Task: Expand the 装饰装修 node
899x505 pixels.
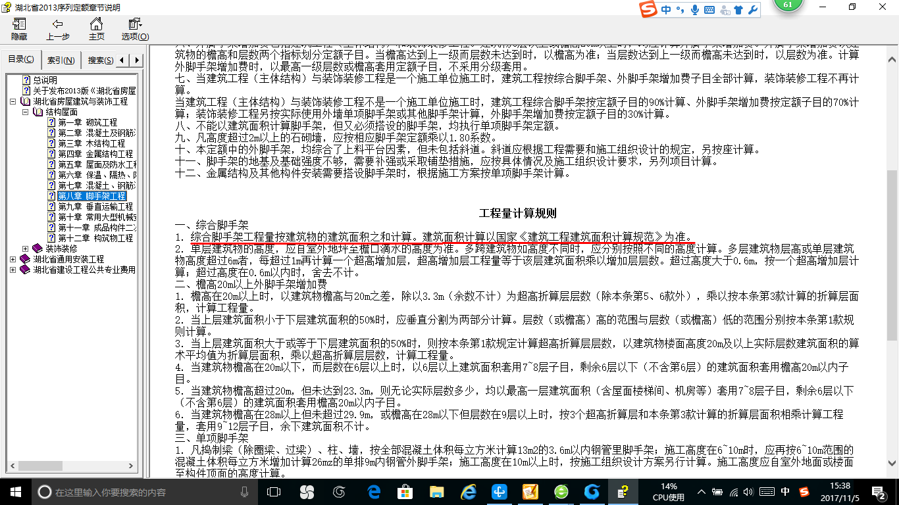Action: (x=25, y=249)
